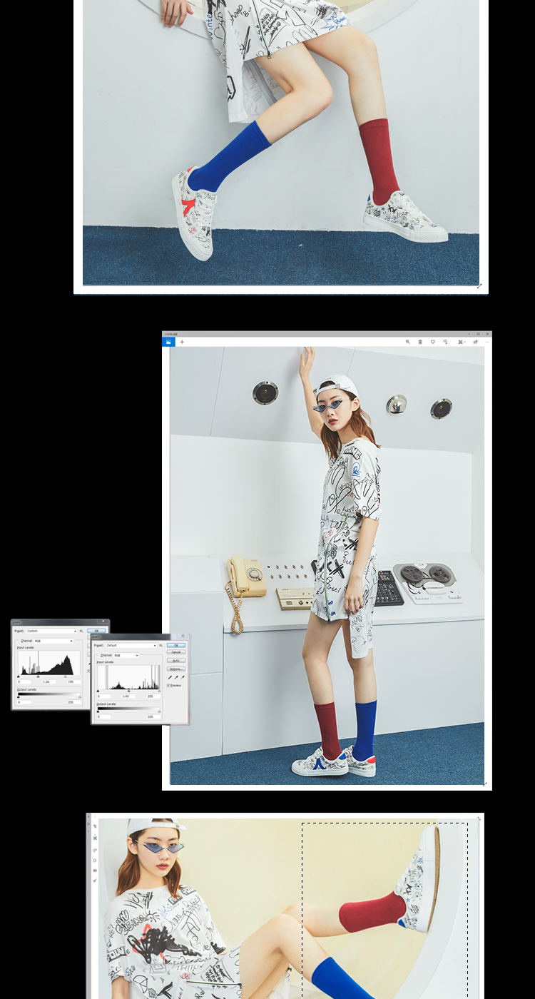Click the heart favorite icon in Photos toolbar

click(432, 342)
